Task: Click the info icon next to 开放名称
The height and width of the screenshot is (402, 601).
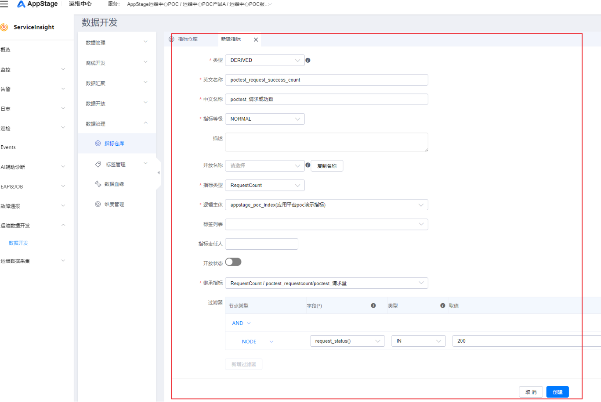Action: tap(308, 165)
